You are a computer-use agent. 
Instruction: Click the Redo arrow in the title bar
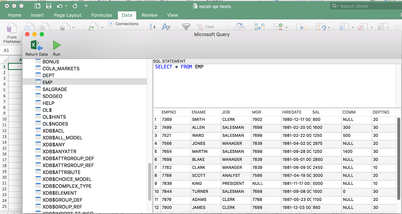[x=75, y=6]
